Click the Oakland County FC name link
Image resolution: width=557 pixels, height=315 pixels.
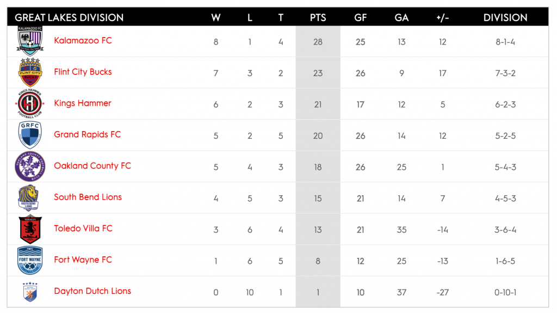[92, 166]
